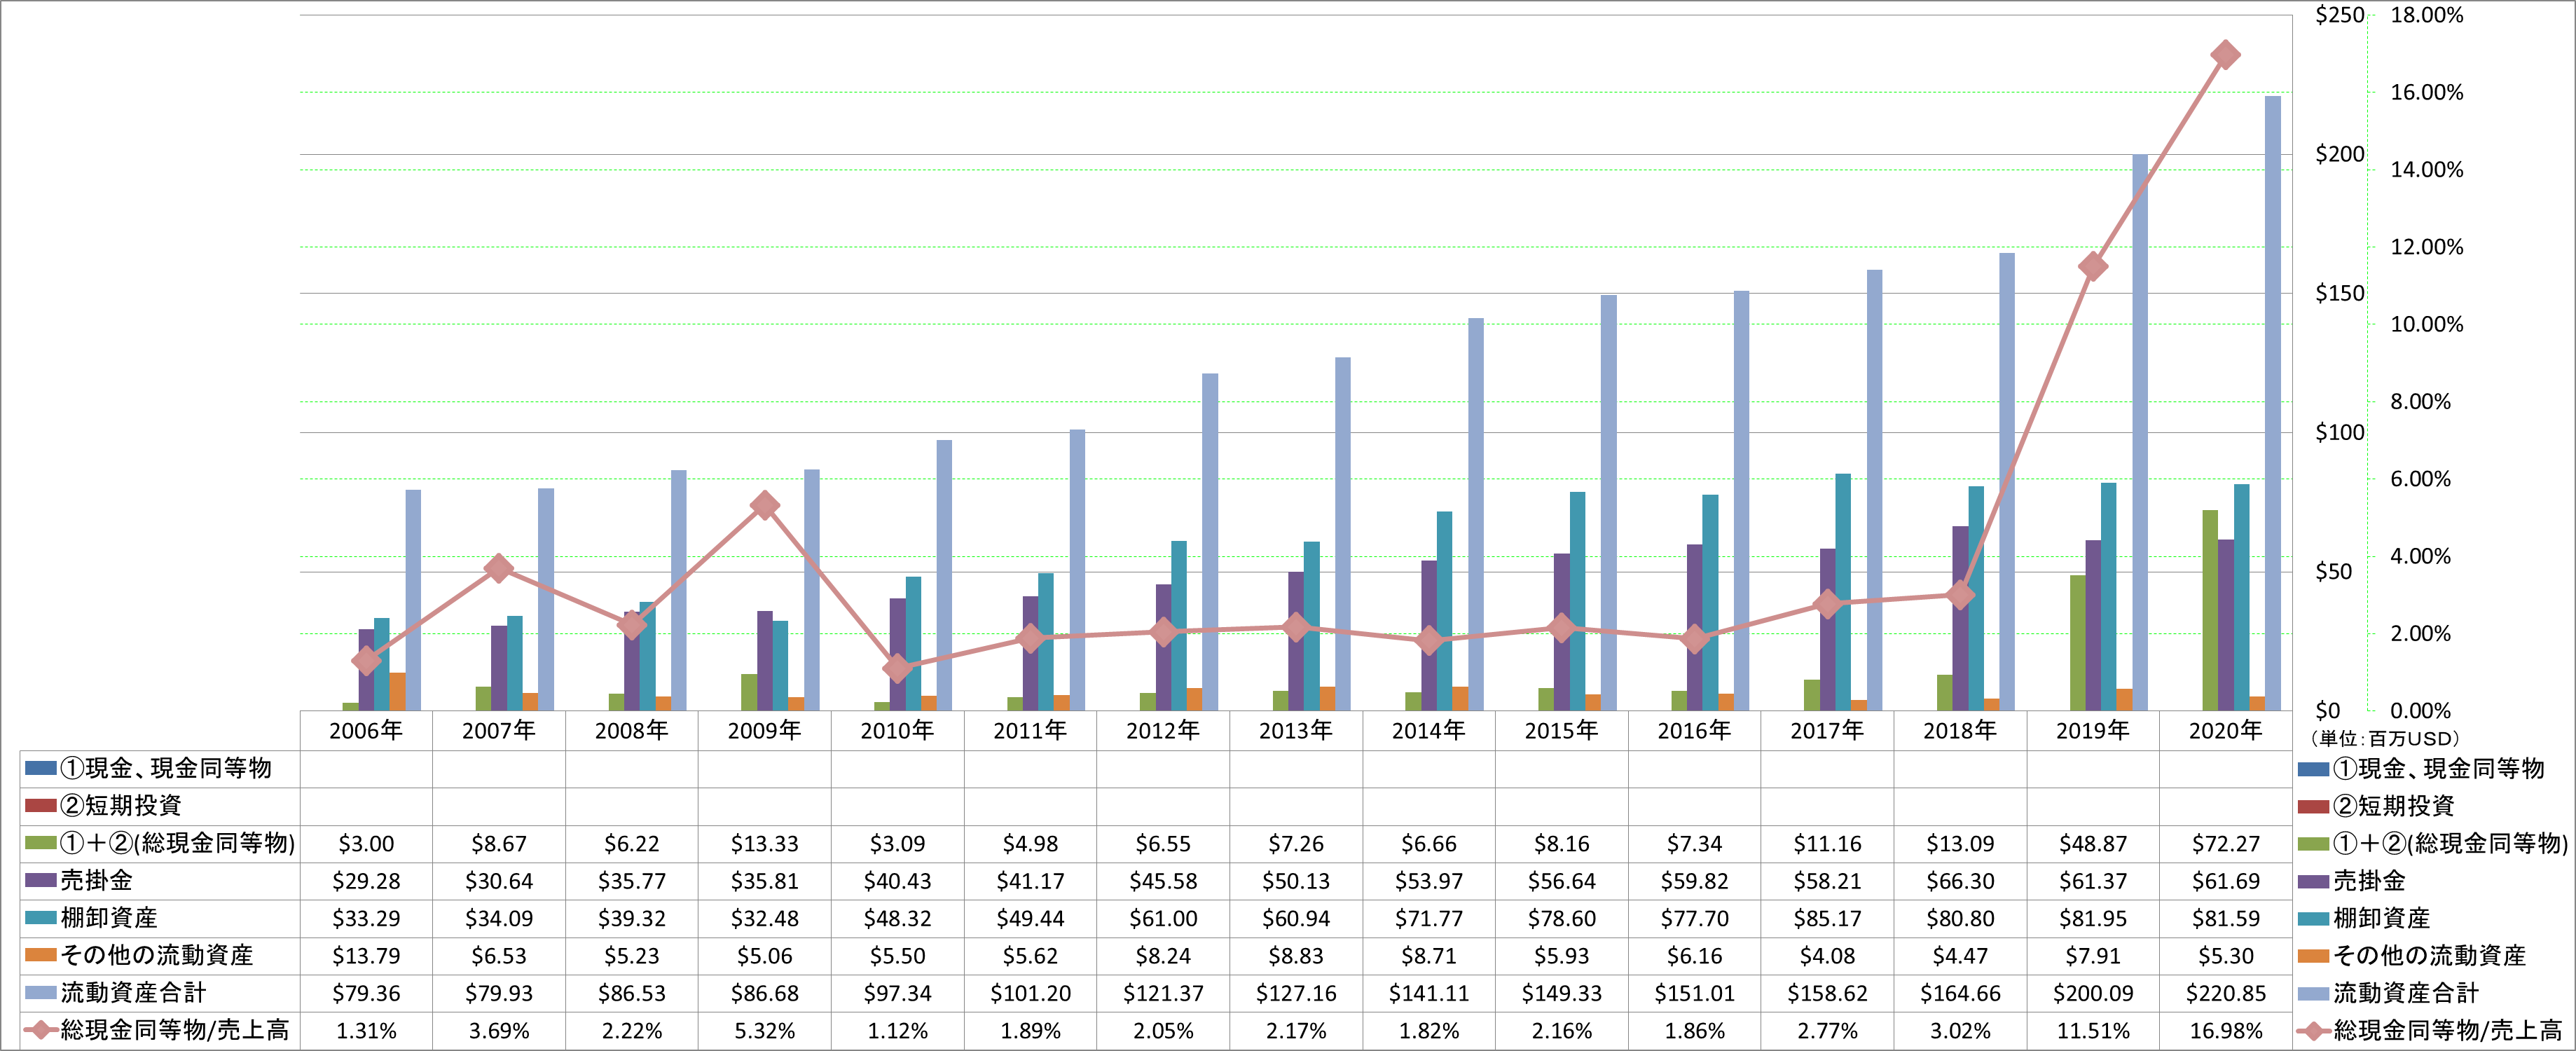This screenshot has height=1051, width=2576.
Task: Click the 2019年 cash equivalents value $48.87
Action: coord(2093,844)
